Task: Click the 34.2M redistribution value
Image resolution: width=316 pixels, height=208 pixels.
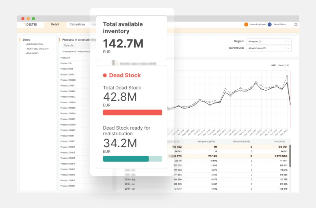Action: [x=120, y=143]
